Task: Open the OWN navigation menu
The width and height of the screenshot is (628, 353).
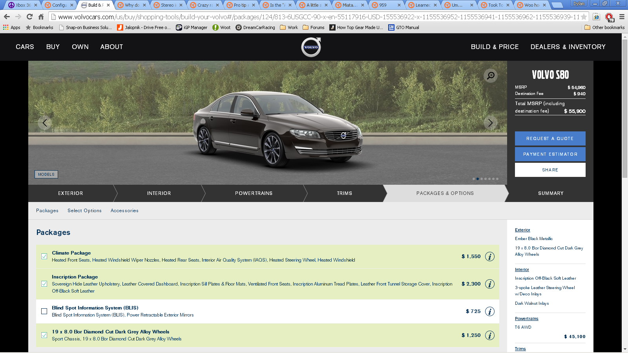Action: pyautogui.click(x=80, y=47)
